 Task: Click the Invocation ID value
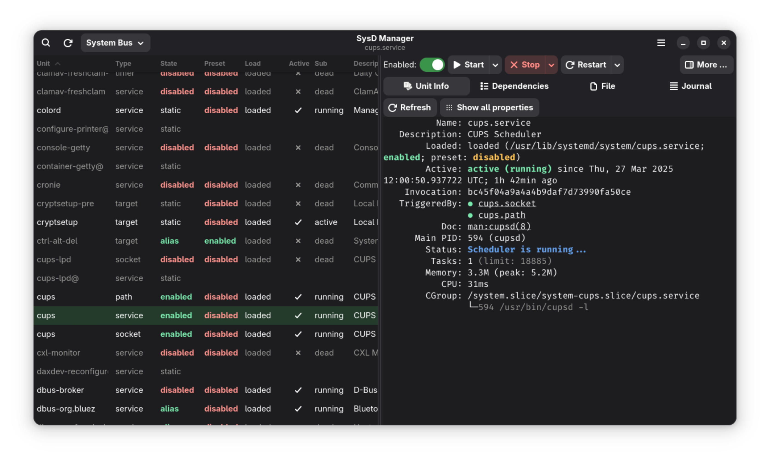[x=549, y=192]
